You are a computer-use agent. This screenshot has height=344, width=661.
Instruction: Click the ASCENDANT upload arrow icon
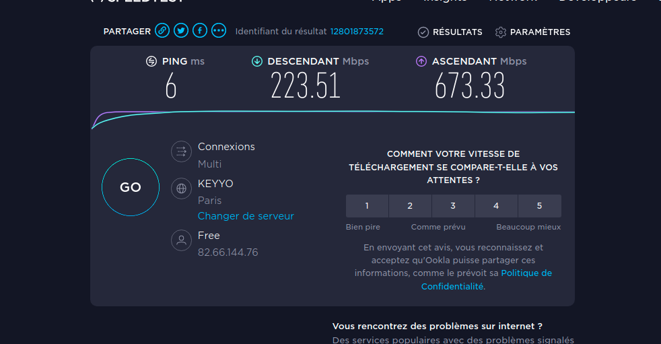pyautogui.click(x=421, y=61)
